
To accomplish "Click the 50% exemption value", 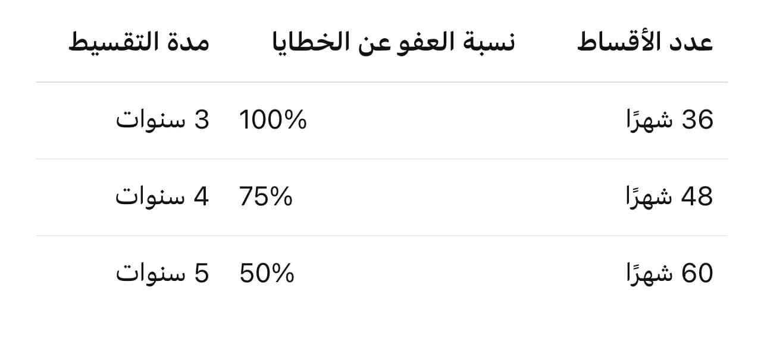I will (267, 274).
